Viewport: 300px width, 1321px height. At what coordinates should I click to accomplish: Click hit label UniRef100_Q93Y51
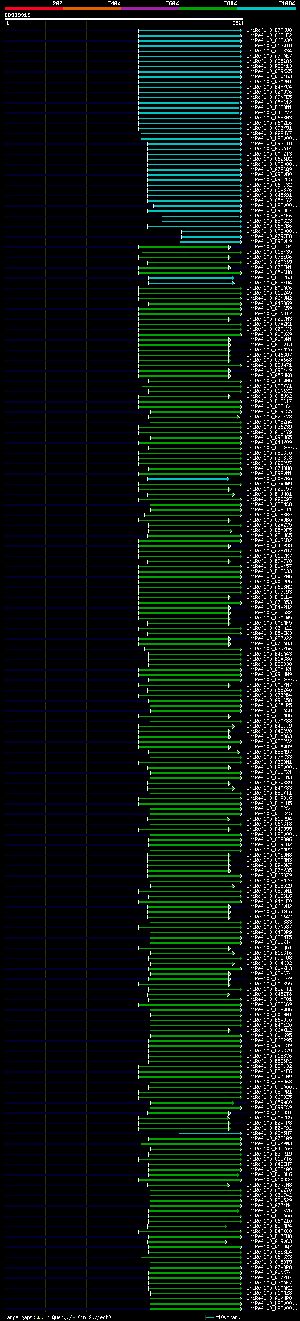click(x=269, y=128)
